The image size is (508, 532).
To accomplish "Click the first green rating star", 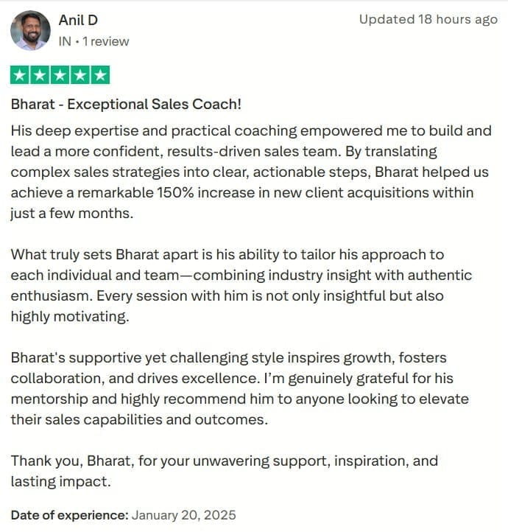I will pos(20,75).
